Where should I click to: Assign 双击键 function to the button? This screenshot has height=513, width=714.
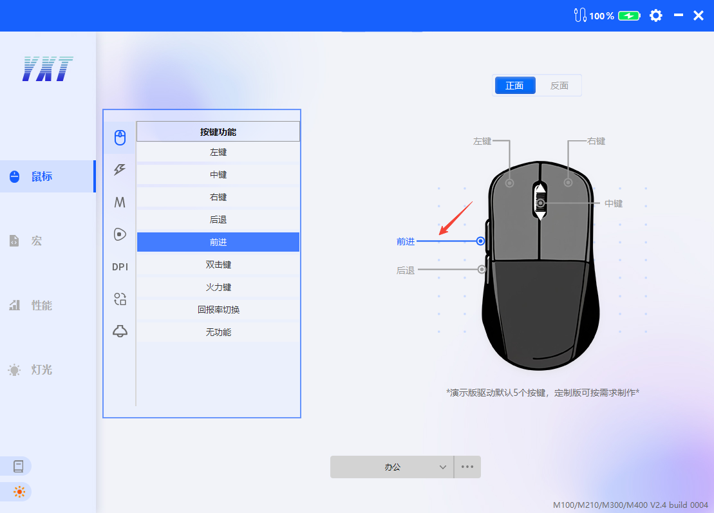pos(218,265)
